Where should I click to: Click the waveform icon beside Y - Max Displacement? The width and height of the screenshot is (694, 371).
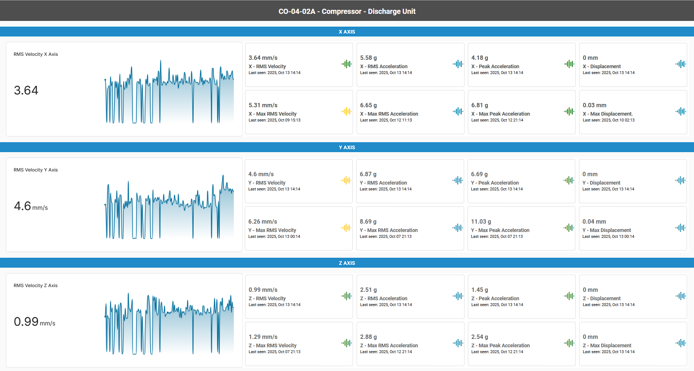(680, 228)
